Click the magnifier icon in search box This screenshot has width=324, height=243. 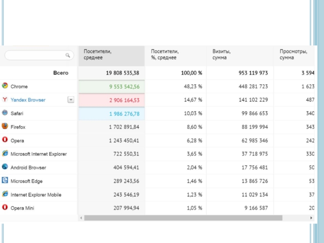coord(68,55)
